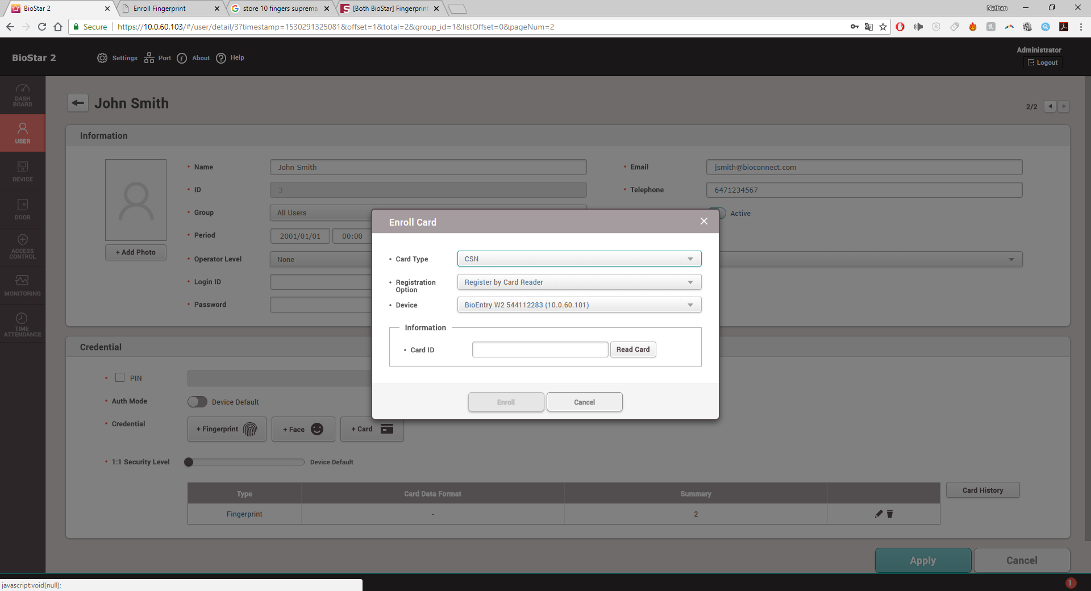Enable the PIN checkbox

pos(120,377)
